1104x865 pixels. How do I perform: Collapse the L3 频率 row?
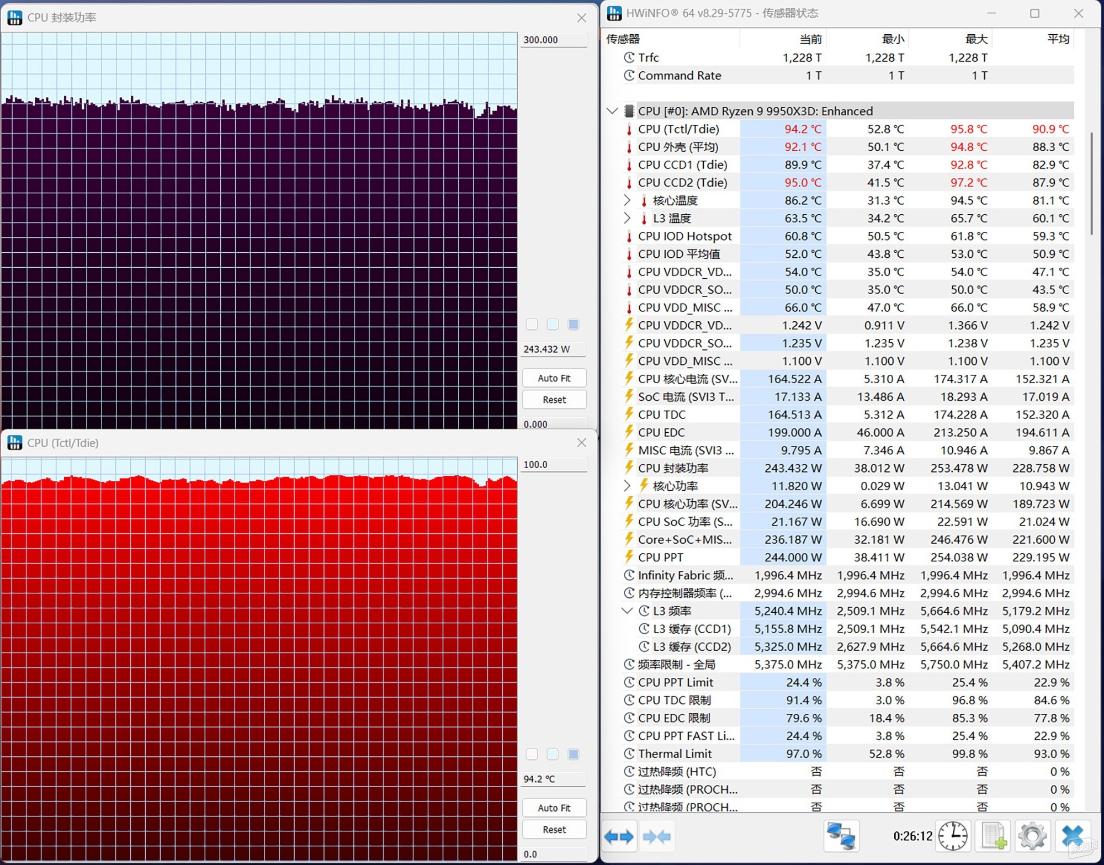point(627,611)
